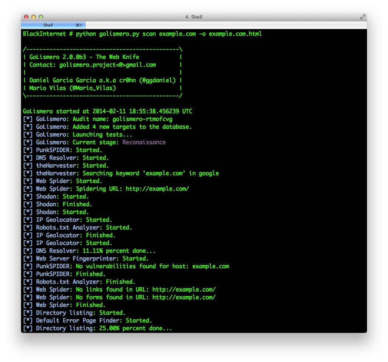The width and height of the screenshot is (388, 362).
Task: Select the Shell tab
Action: pyautogui.click(x=53, y=25)
